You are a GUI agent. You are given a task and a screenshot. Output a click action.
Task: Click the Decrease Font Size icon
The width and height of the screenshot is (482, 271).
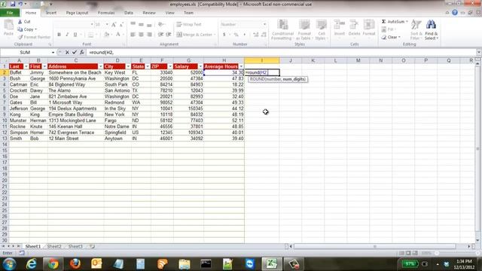click(121, 25)
